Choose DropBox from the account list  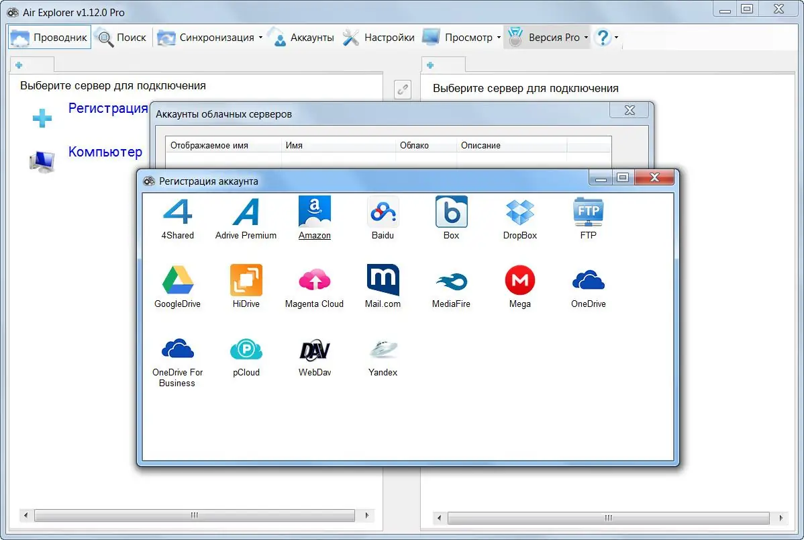[x=519, y=212]
